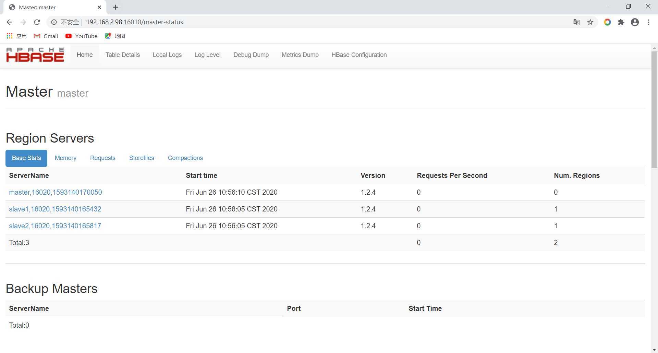This screenshot has width=658, height=353.
Task: Click the Backup Masters ServerName header
Action: tap(29, 308)
